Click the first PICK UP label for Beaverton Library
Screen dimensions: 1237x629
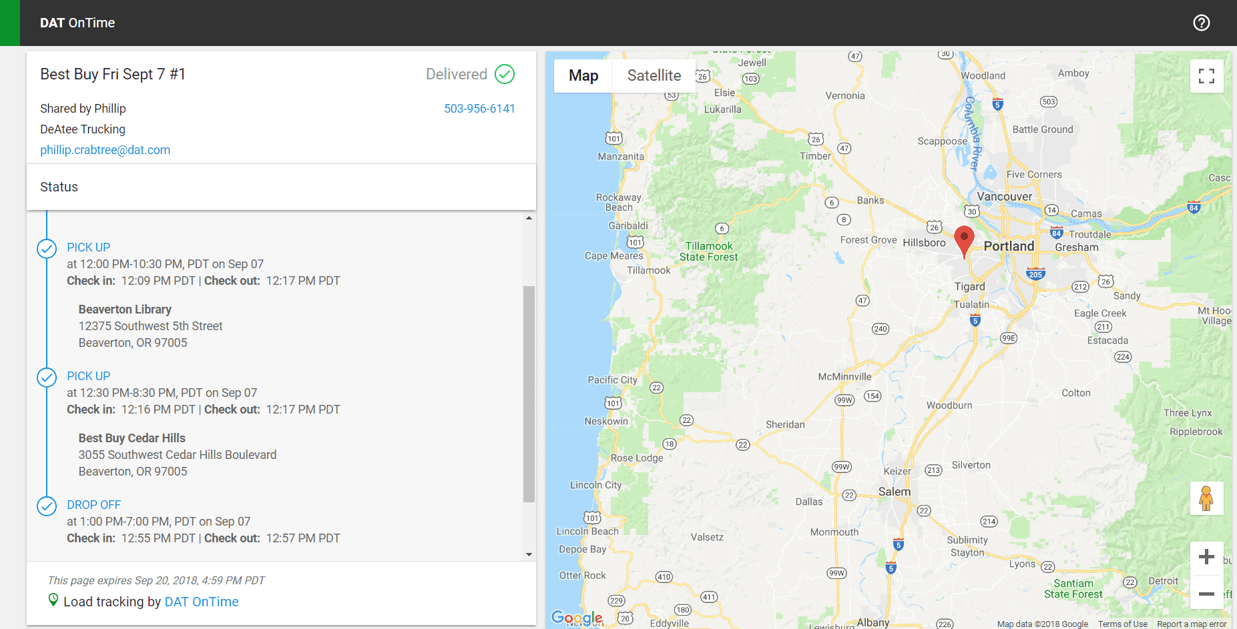(x=88, y=247)
